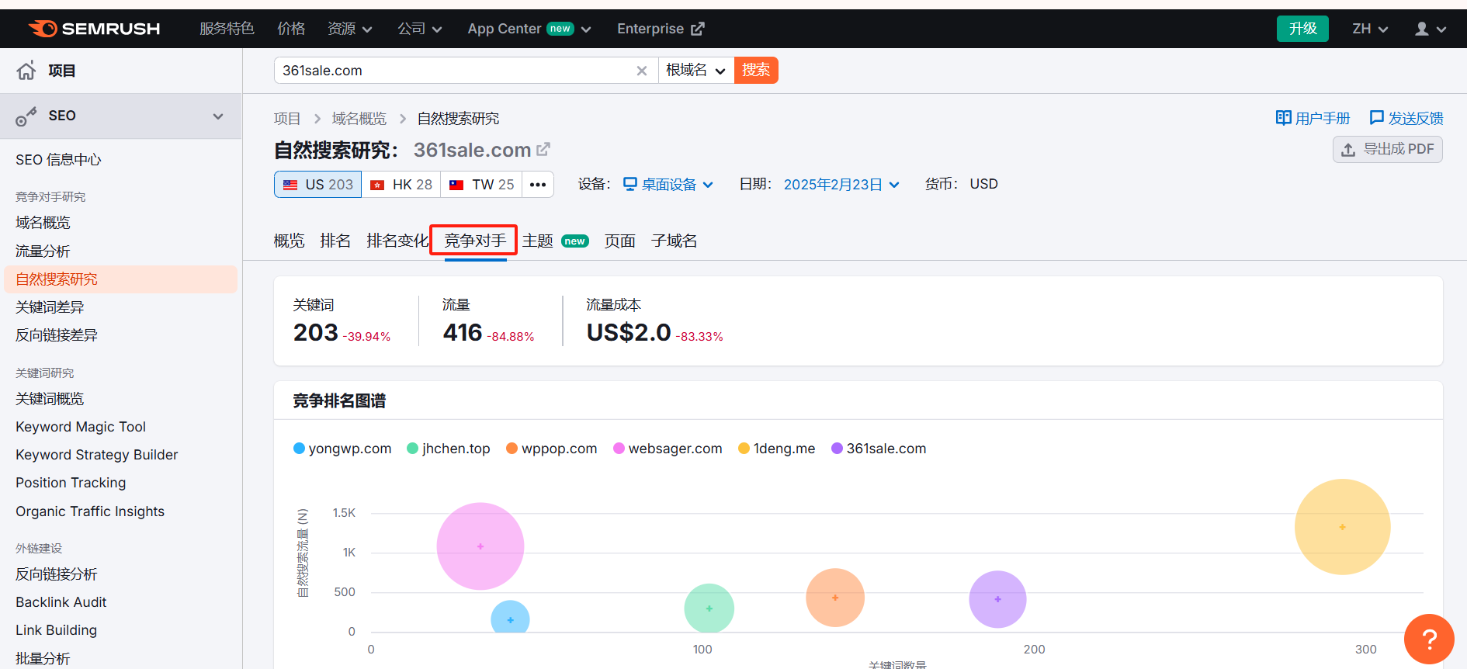Click the Enterprise external link icon
Viewport: 1467px width, 669px height.
(x=698, y=29)
